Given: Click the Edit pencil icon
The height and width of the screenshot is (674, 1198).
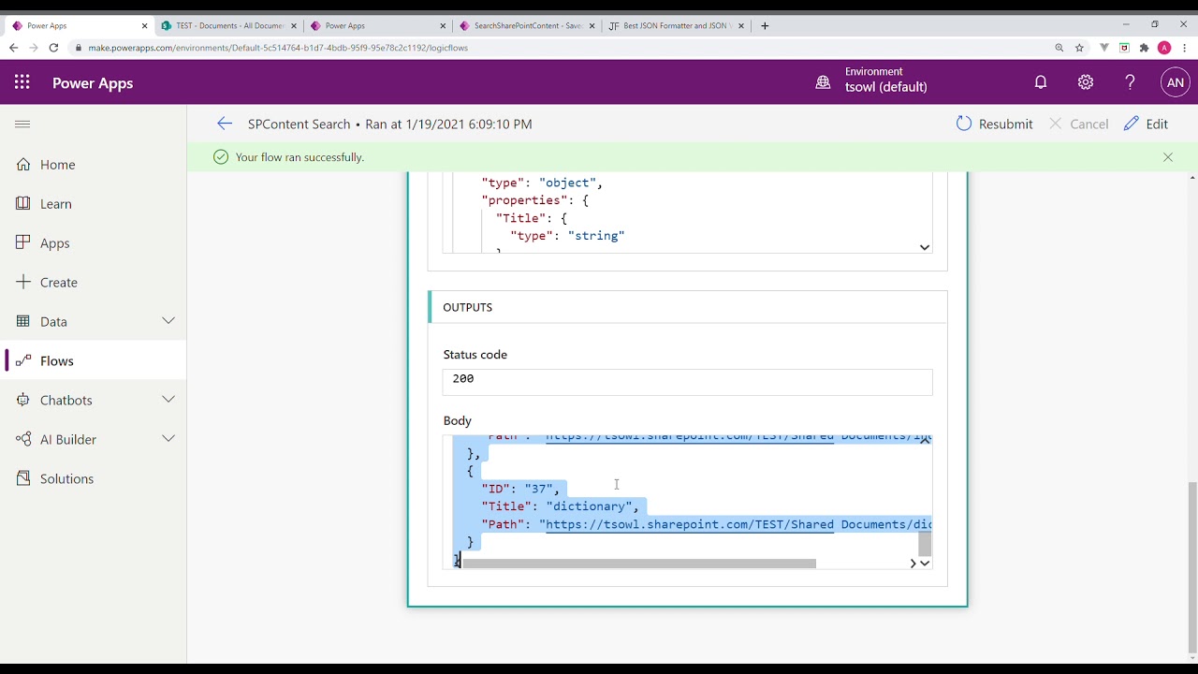Looking at the screenshot, I should tap(1132, 124).
